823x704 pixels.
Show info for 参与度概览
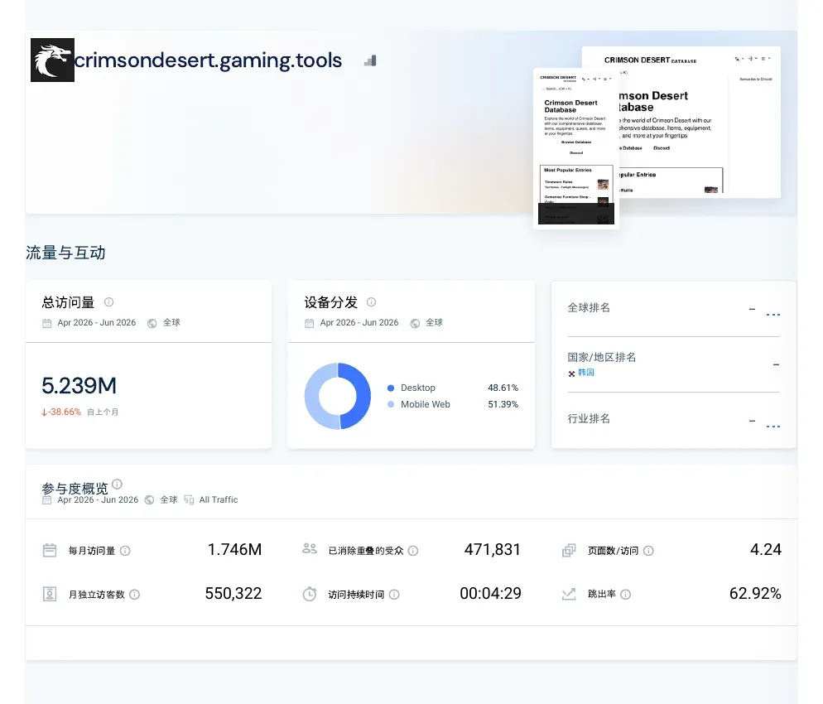[117, 484]
